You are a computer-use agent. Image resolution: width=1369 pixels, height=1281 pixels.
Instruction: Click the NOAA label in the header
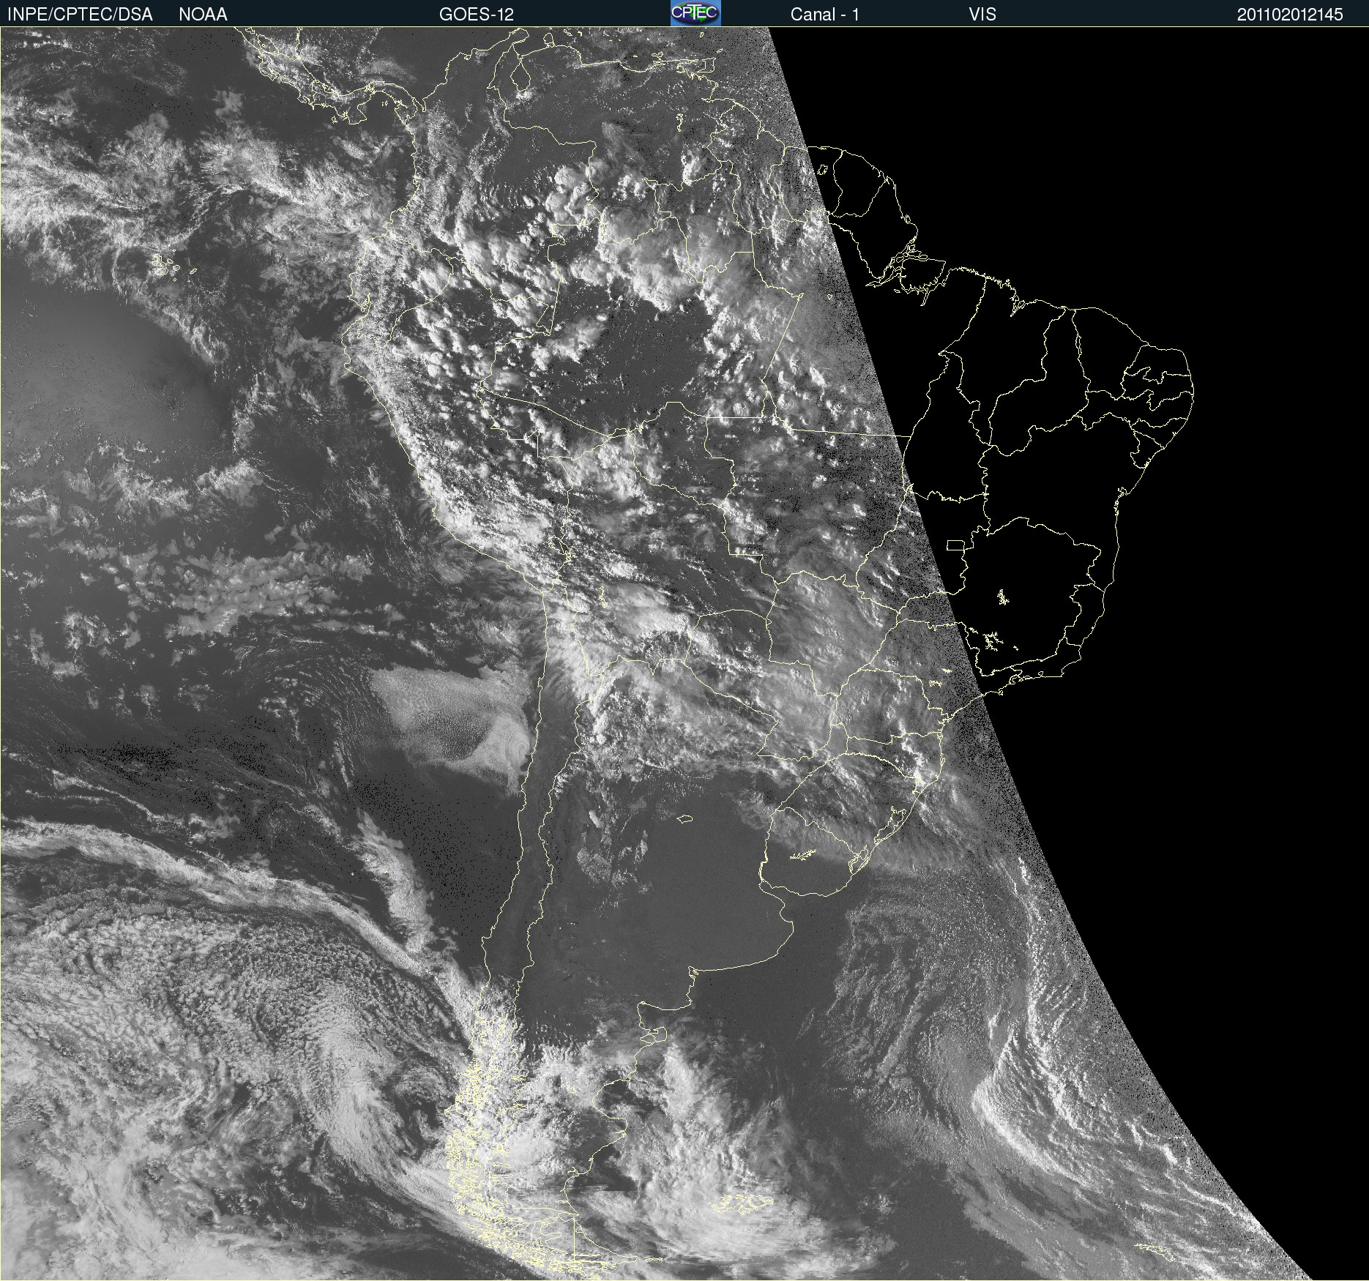[203, 15]
